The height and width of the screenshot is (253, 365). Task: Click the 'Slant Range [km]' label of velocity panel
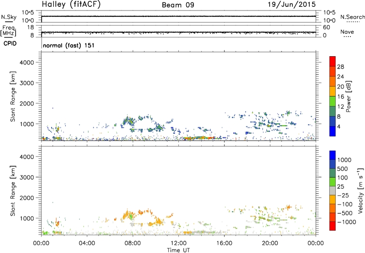click(13, 191)
